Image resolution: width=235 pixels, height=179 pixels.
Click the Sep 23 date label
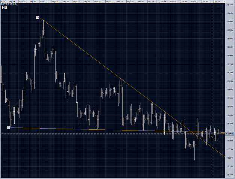(x=86, y=2)
